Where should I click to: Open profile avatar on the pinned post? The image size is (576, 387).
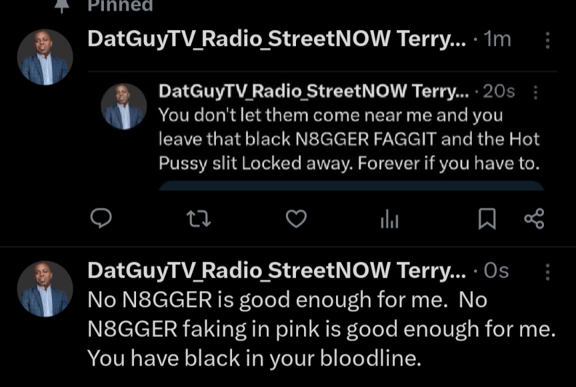pyautogui.click(x=45, y=57)
